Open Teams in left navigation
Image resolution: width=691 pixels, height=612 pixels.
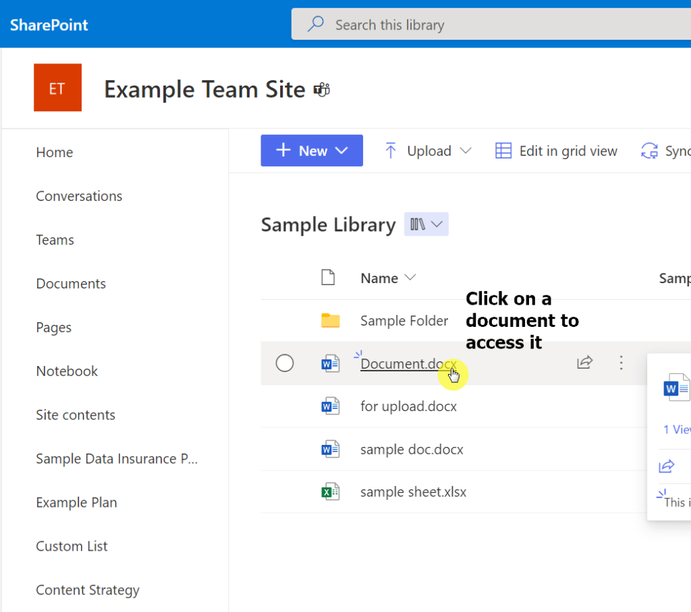(55, 240)
